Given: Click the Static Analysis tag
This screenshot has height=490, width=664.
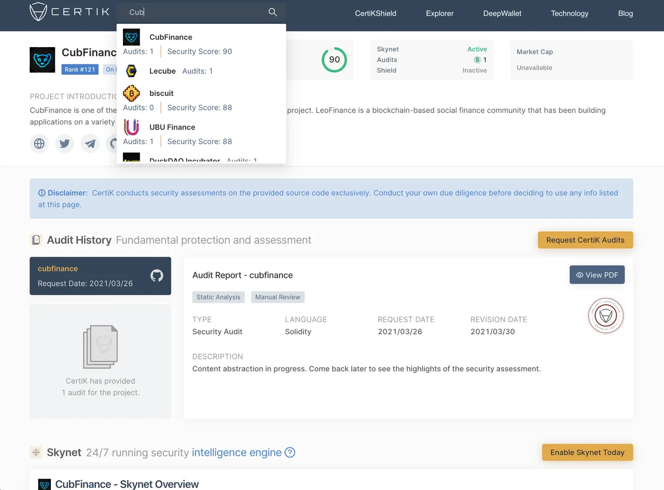Looking at the screenshot, I should (x=218, y=297).
